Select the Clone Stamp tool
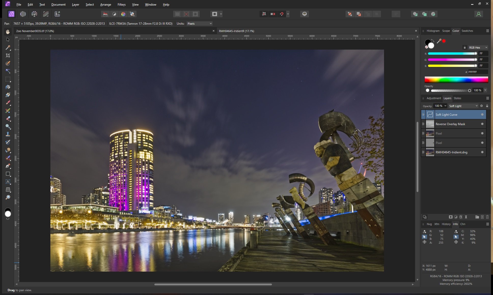The image size is (493, 295). click(x=8, y=134)
